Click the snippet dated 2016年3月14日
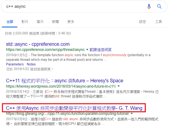 82,94
